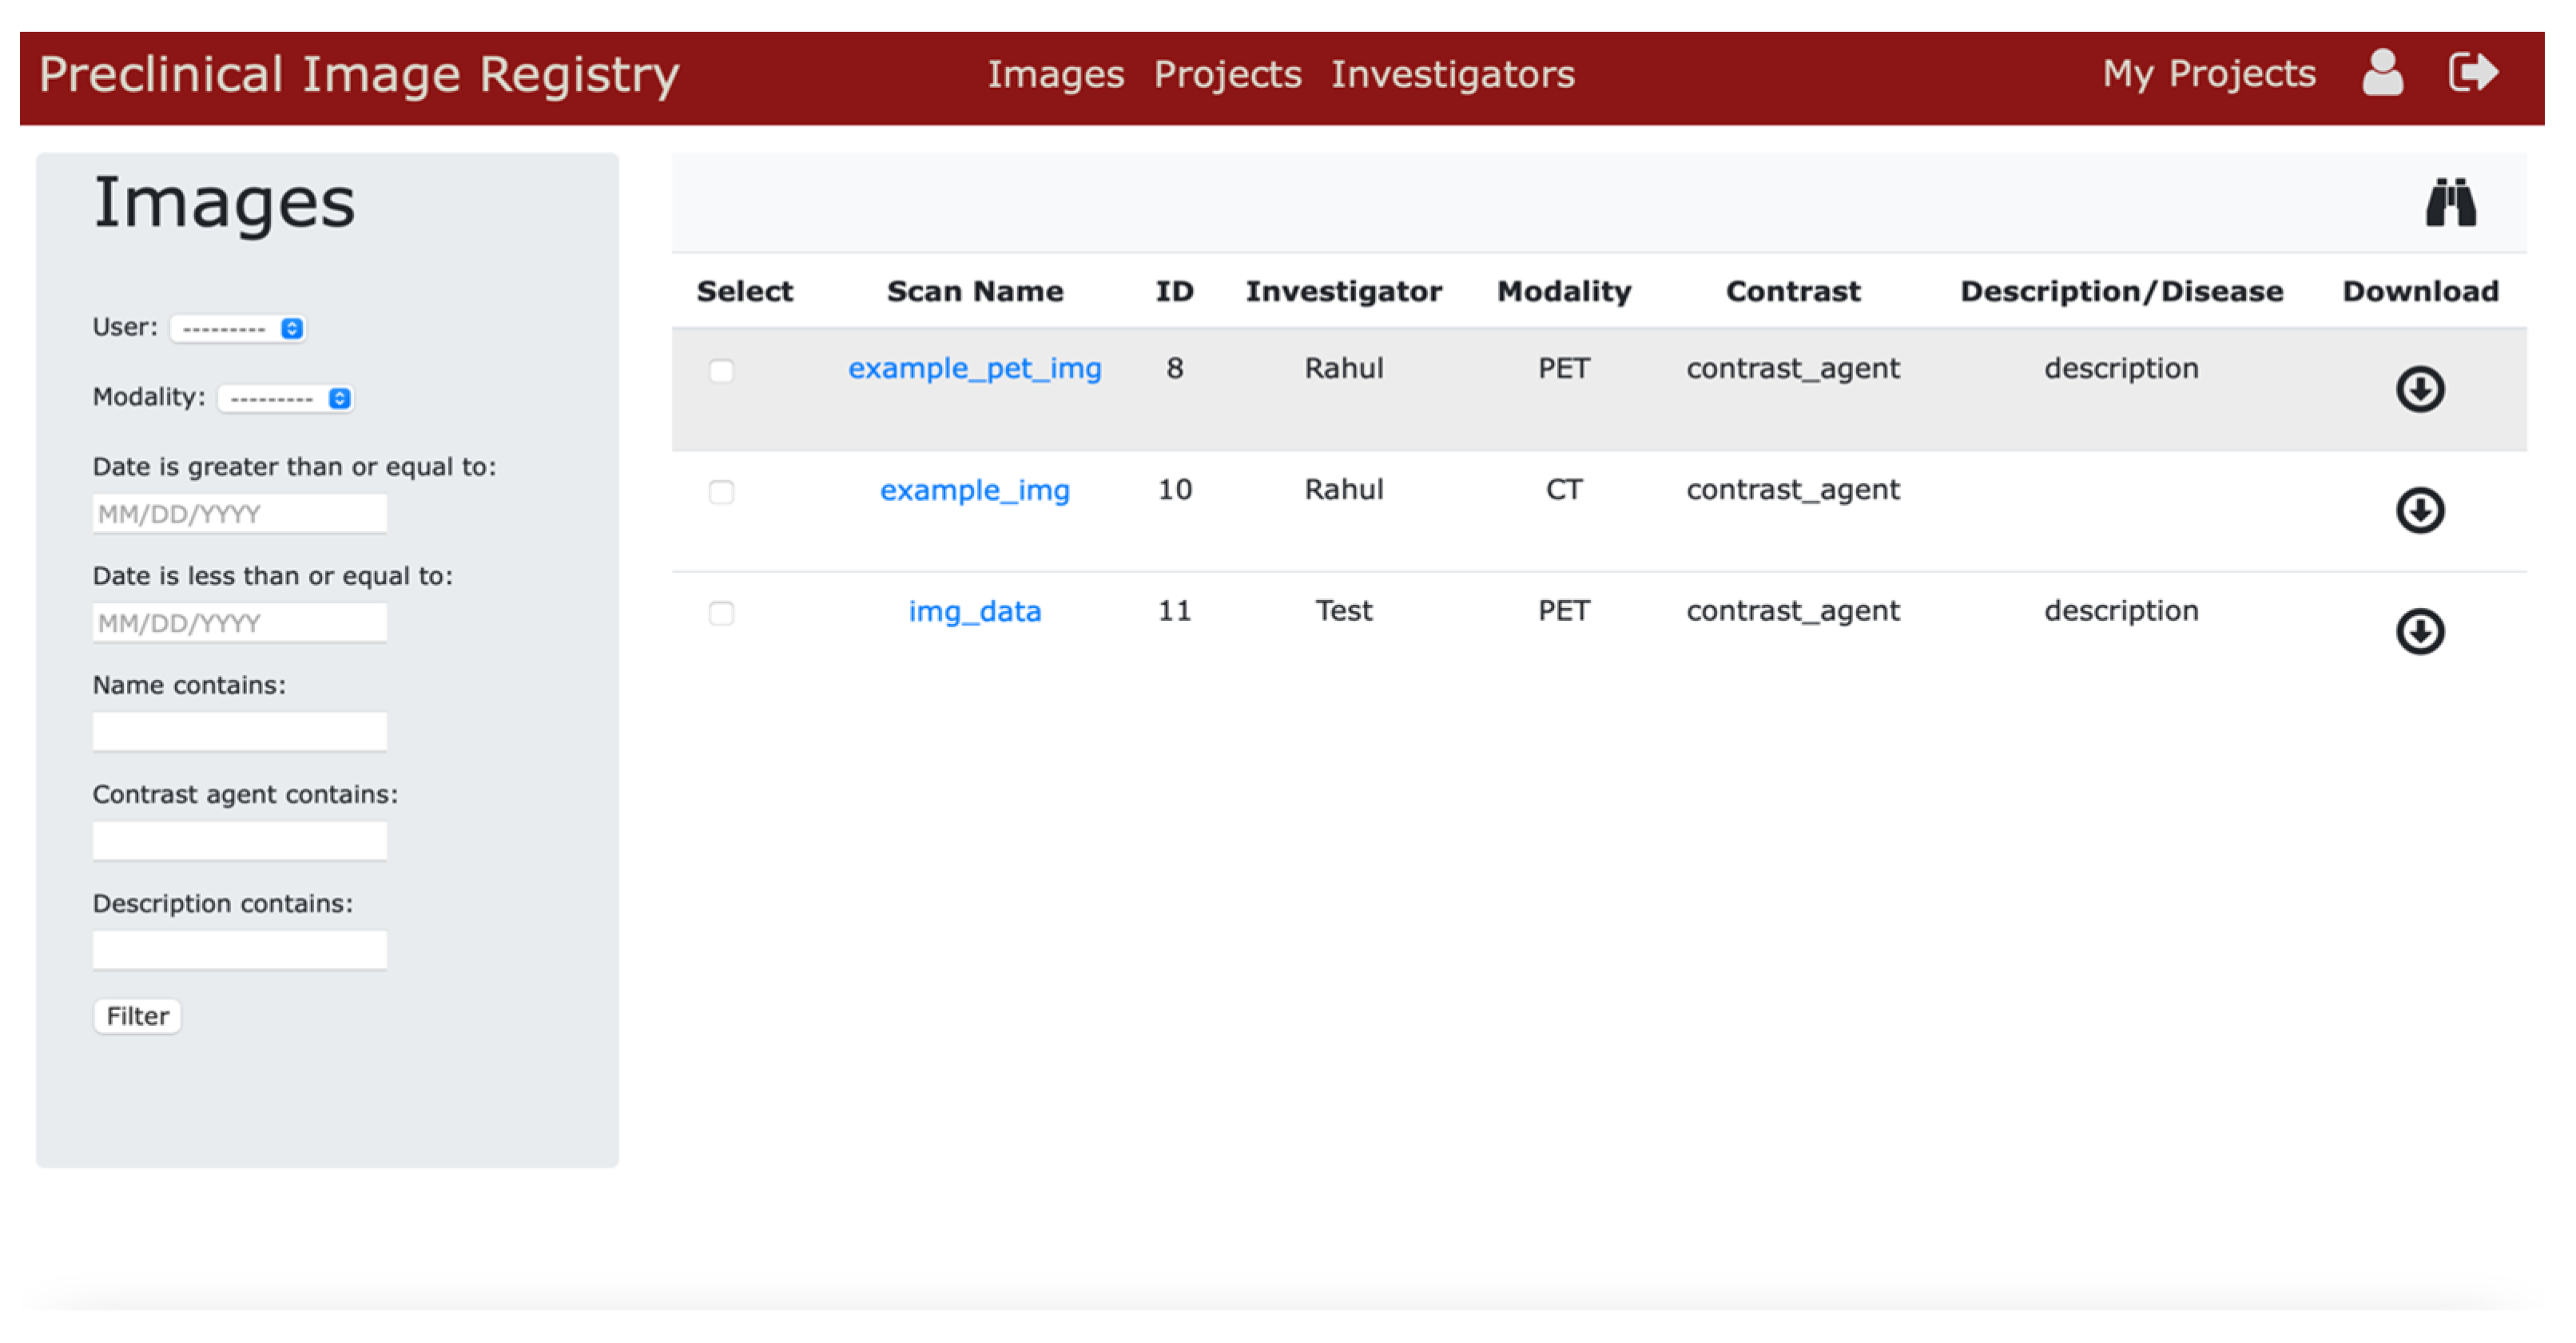Open the example_pet_img scan link
Image resolution: width=2576 pixels, height=1343 pixels.
point(974,368)
